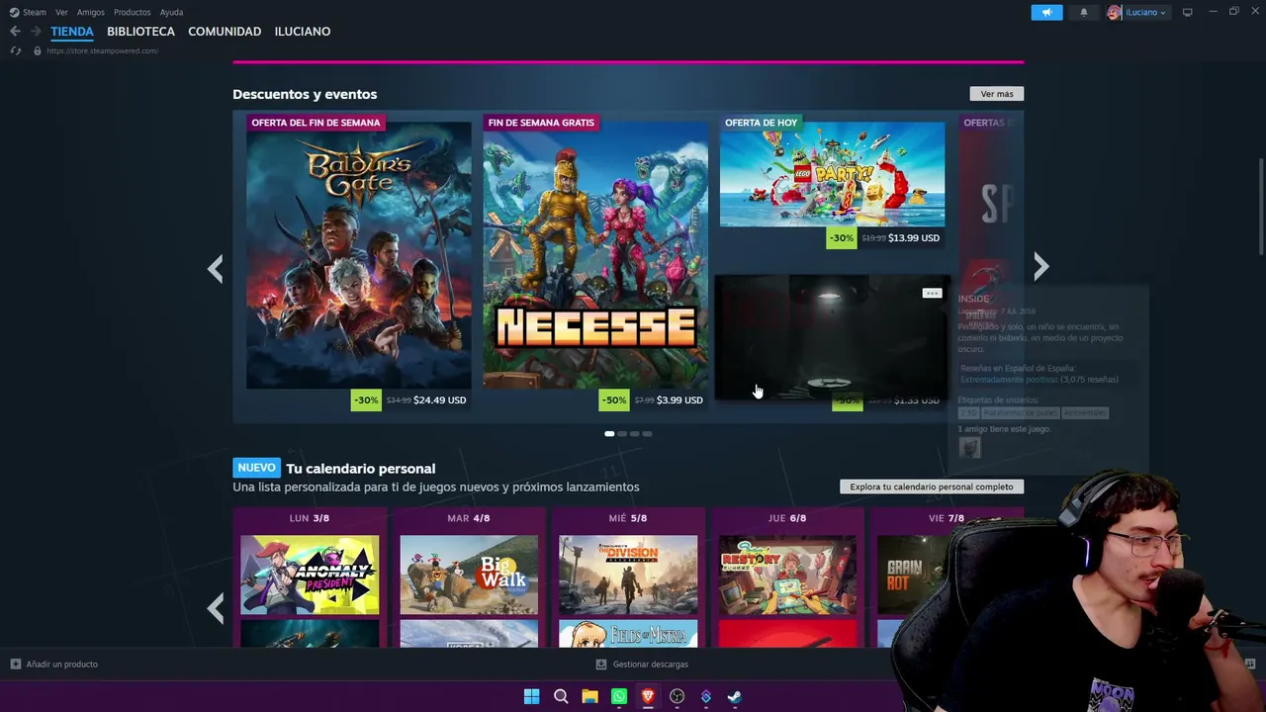The image size is (1266, 712).
Task: Show next discounts with right arrow
Action: coord(1040,266)
